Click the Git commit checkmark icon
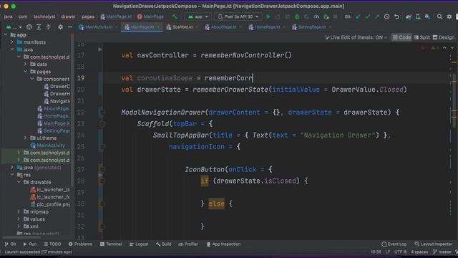458x258 pixels. [367, 16]
